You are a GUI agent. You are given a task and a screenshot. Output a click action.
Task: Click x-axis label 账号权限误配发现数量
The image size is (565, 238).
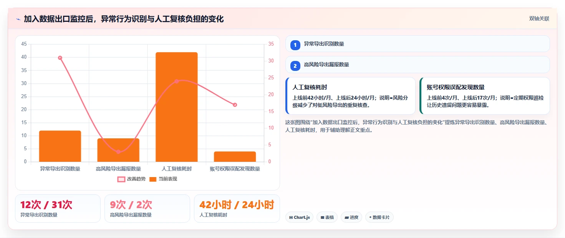pos(235,169)
